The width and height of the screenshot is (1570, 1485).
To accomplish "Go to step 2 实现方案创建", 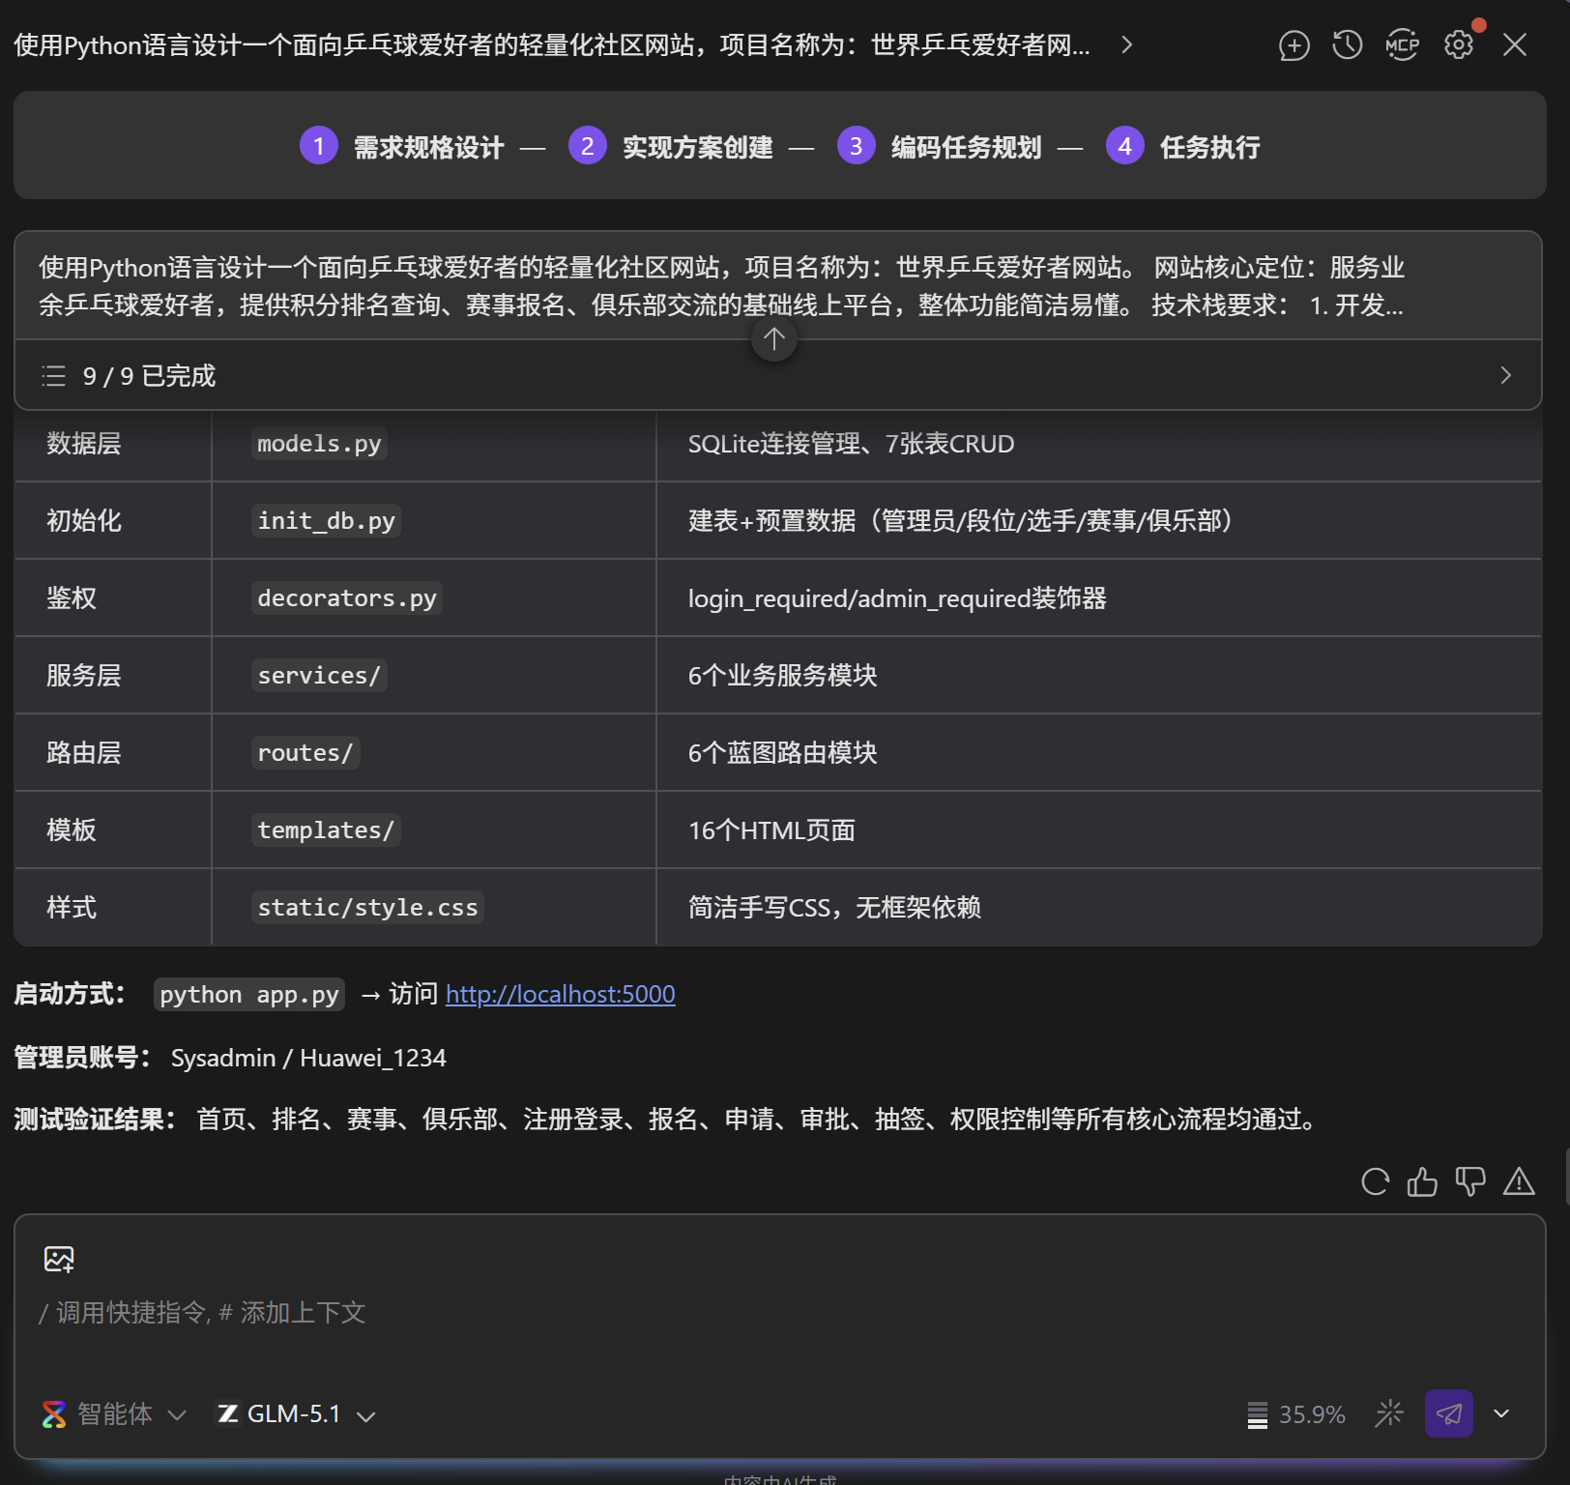I will click(x=671, y=146).
